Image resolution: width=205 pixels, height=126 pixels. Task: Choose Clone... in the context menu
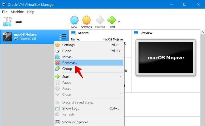pyautogui.click(x=89, y=51)
